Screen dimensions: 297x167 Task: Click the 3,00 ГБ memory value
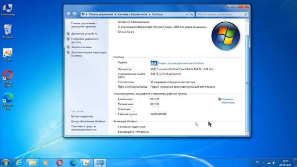(166, 74)
